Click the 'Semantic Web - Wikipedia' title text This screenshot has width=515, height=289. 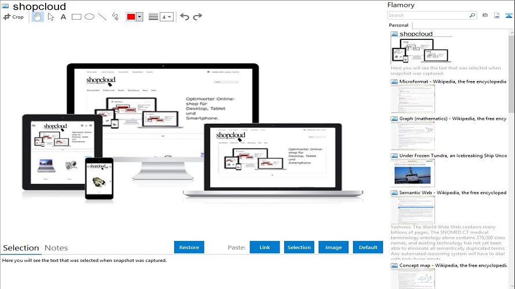click(453, 192)
